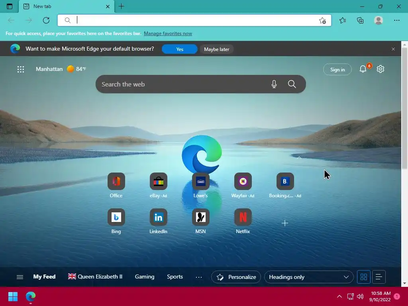Click scrollbar down arrow
The width and height of the screenshot is (408, 306).
(405, 283)
